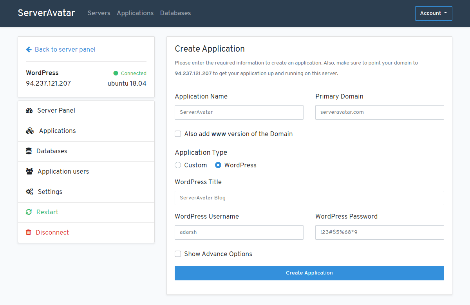Select the Custom application type
Image resolution: width=470 pixels, height=305 pixels.
(178, 165)
